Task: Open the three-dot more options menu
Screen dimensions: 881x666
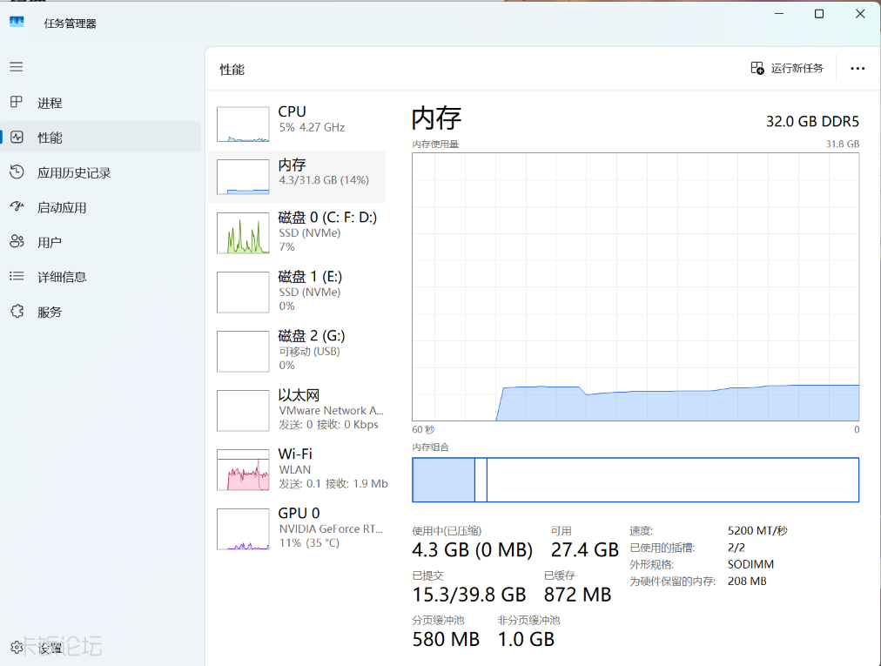Action: tap(857, 69)
